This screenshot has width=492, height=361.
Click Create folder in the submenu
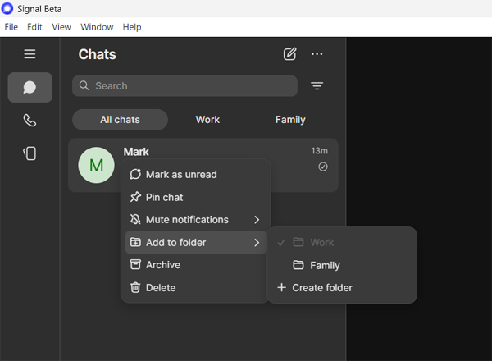[x=322, y=288]
